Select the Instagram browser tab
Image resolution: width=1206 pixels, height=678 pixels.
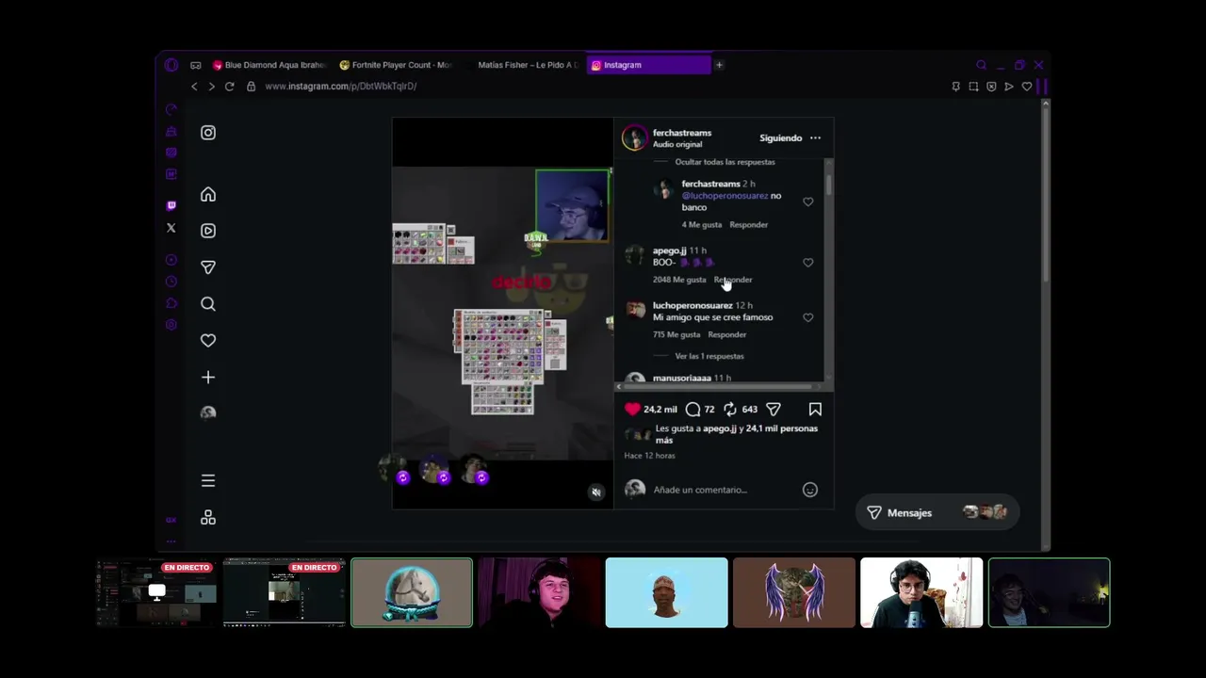tap(648, 65)
